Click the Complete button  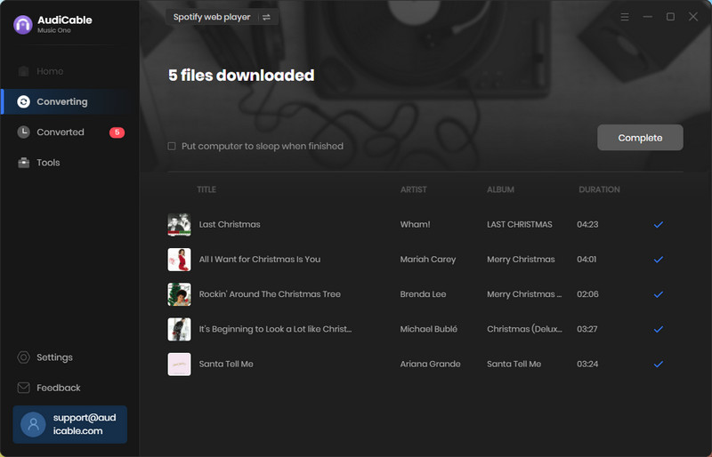point(640,138)
